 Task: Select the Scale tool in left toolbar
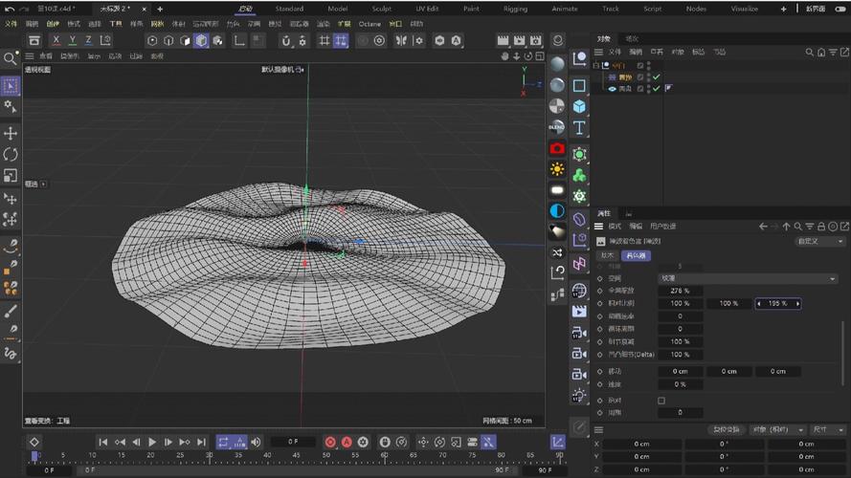point(11,176)
